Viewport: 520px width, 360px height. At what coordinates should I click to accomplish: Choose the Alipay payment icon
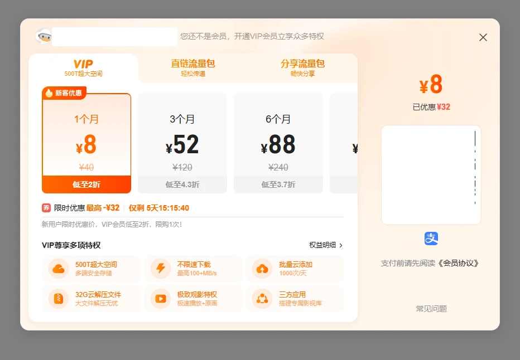pos(431,239)
